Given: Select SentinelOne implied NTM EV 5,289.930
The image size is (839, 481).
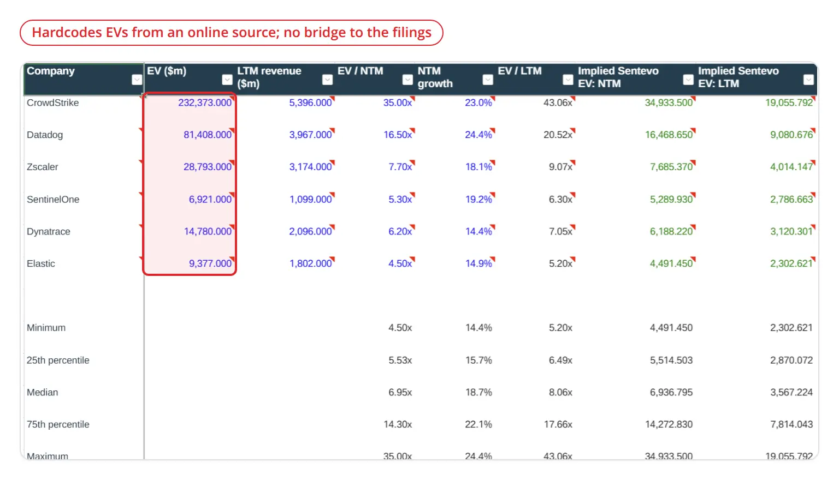Looking at the screenshot, I should (671, 200).
